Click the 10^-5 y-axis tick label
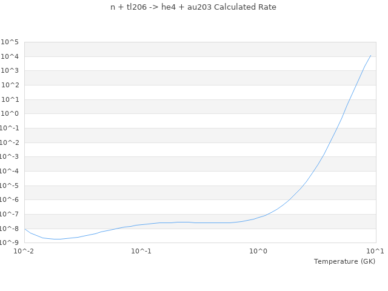This screenshot has height=291, width=388. click(12, 186)
